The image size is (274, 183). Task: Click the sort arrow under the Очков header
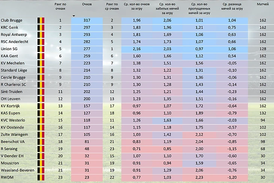74,16
